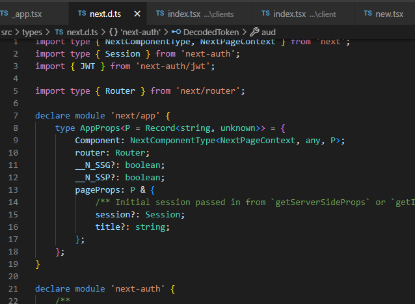Click '__N_SSG' property on line 11
Viewport: 415px width, 304px height.
[92, 165]
